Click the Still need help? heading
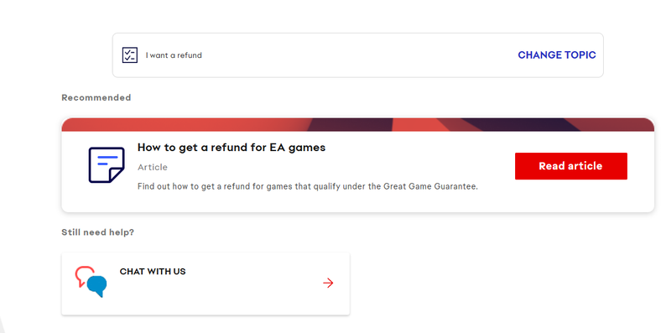661x333 pixels. click(x=97, y=232)
